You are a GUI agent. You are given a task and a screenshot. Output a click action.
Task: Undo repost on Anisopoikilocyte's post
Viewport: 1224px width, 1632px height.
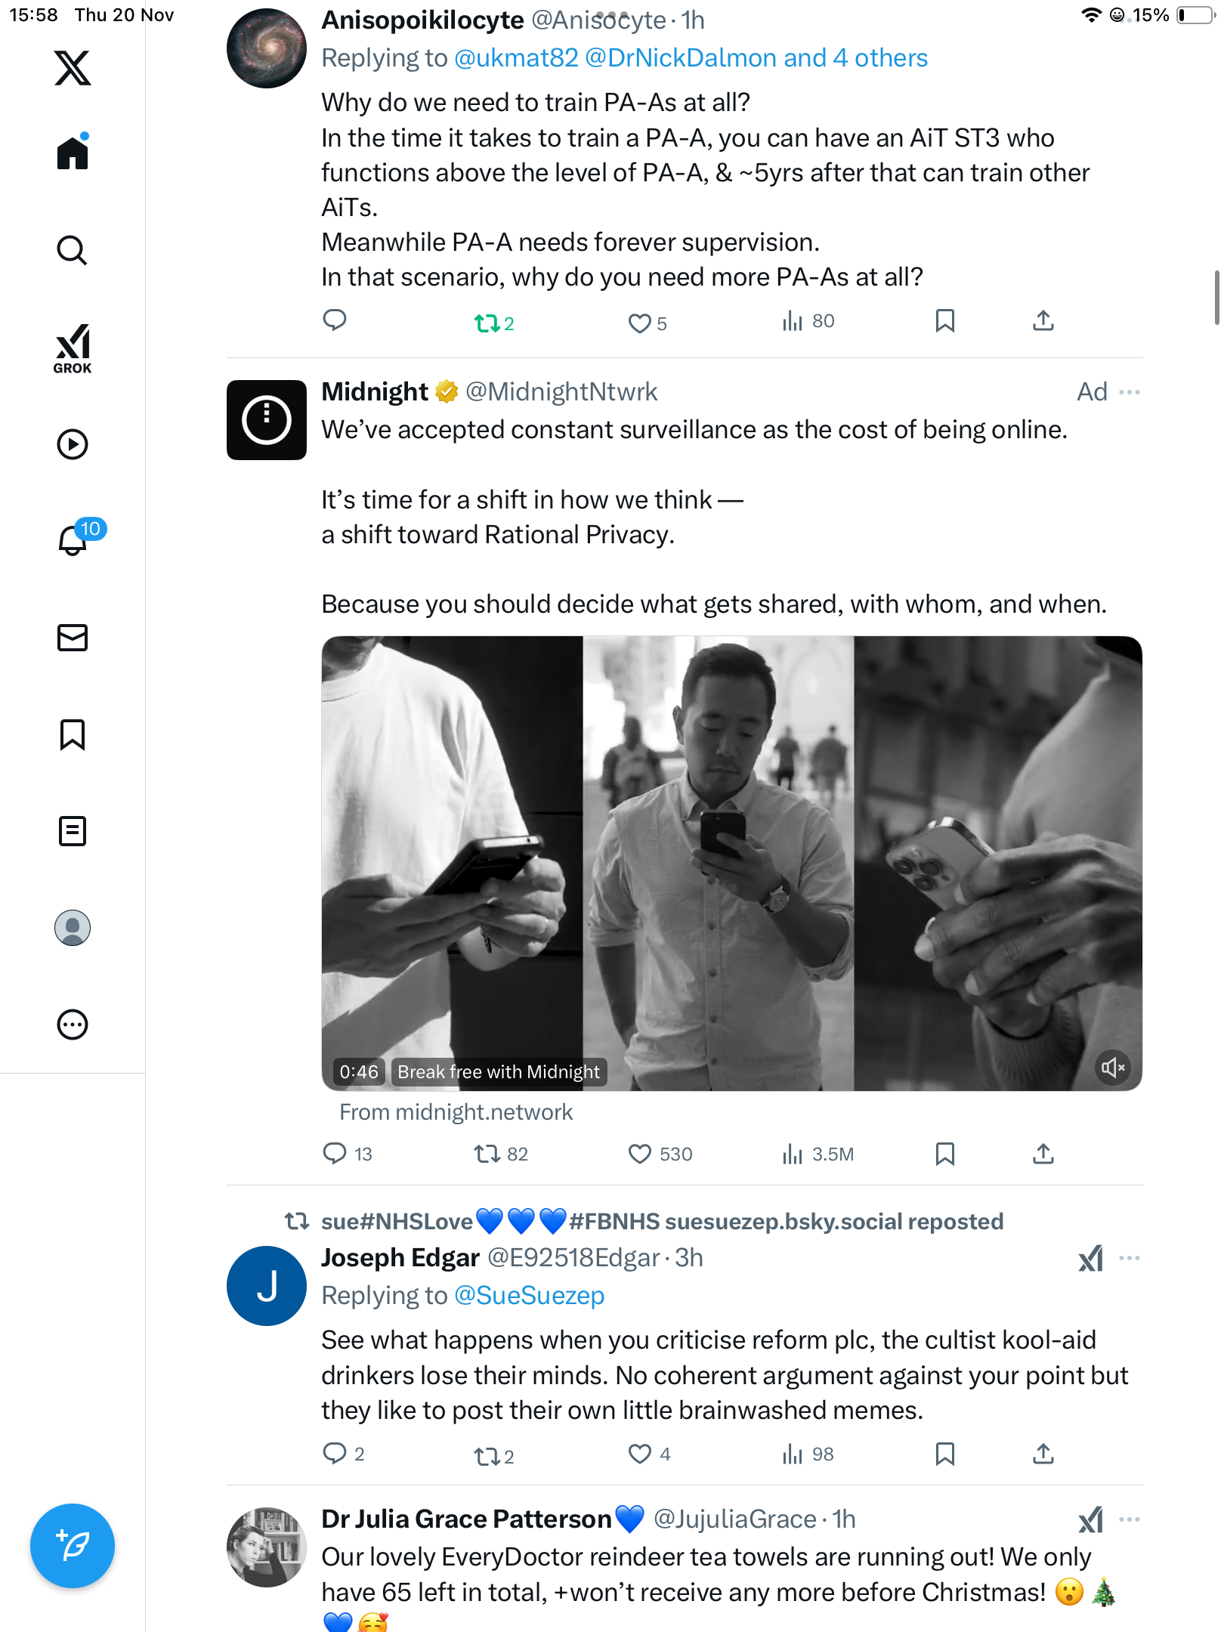(x=487, y=323)
